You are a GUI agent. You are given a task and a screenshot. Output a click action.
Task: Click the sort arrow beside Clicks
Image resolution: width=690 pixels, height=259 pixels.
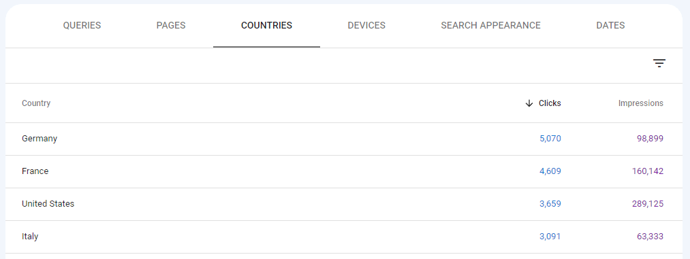click(x=529, y=103)
